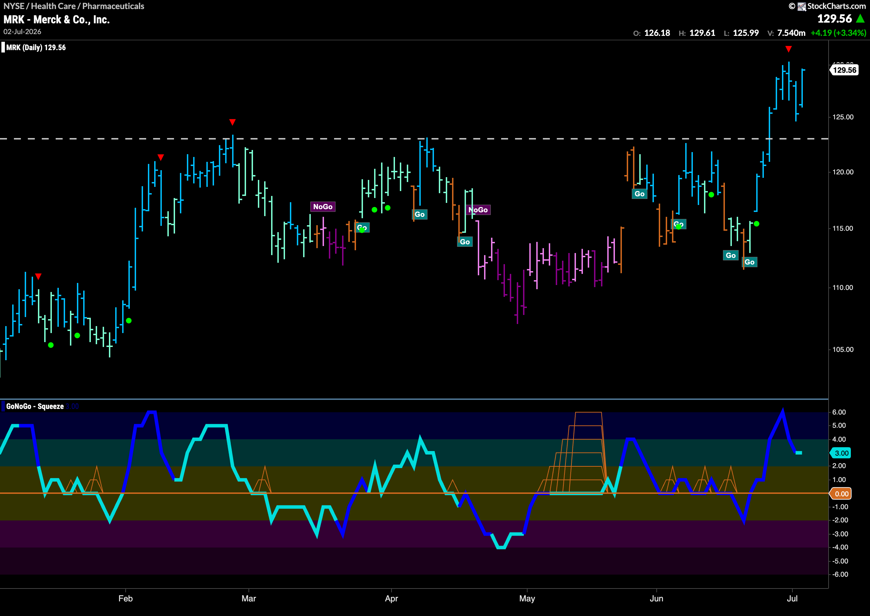Viewport: 870px width, 616px height.
Task: Click the mid-June green dot near 118
Action: 711,195
